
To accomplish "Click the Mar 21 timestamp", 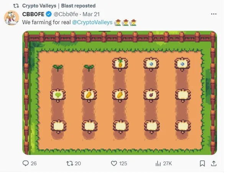I will pyautogui.click(x=91, y=14).
